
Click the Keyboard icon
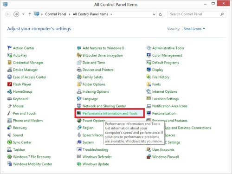click(9, 99)
